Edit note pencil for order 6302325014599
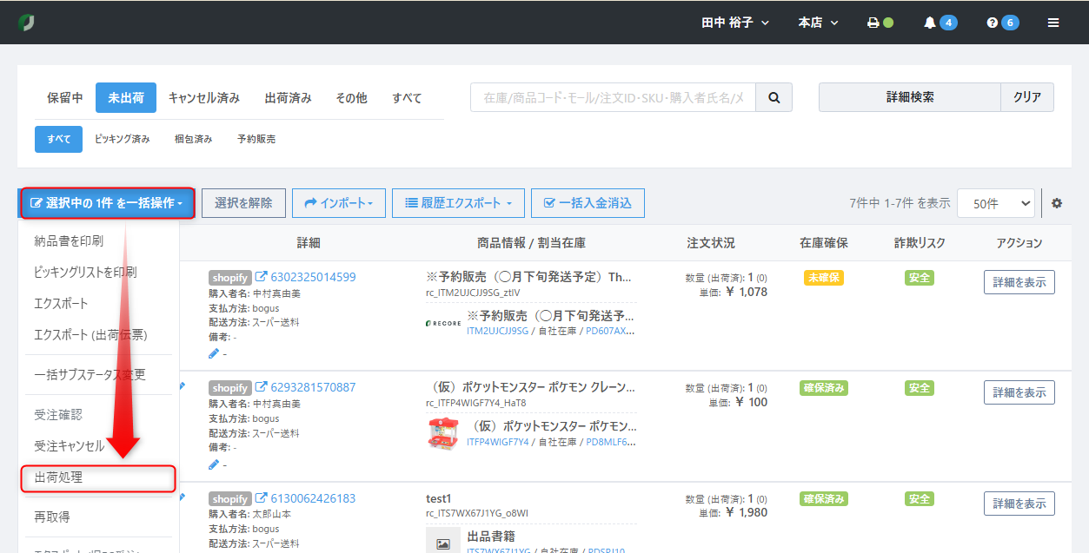This screenshot has width=1089, height=553. (x=214, y=353)
